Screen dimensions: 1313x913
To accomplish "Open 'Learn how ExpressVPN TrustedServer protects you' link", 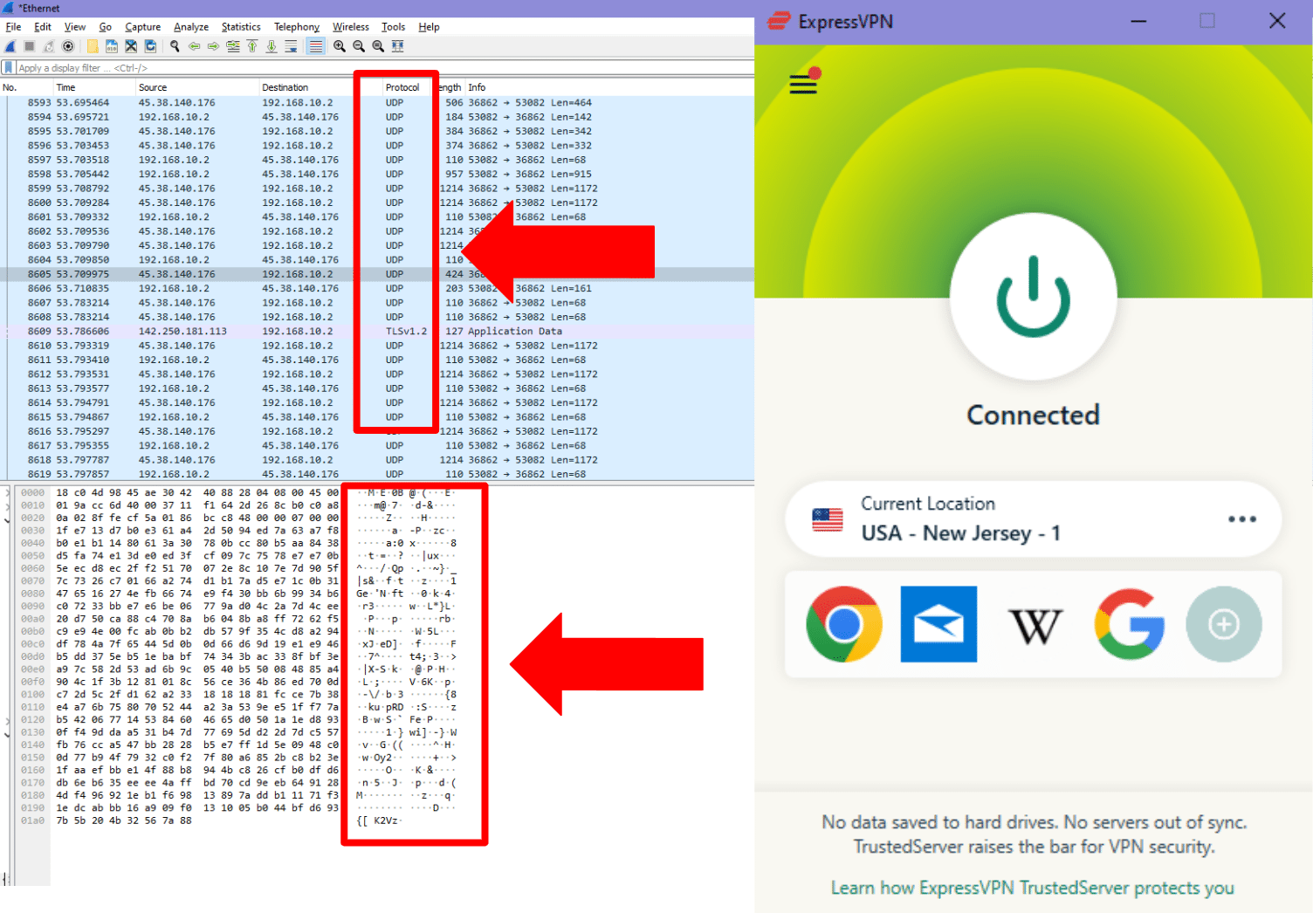I will coord(1033,888).
